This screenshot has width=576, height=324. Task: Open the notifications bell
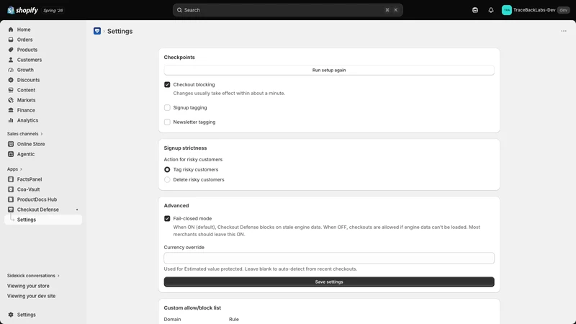coord(491,10)
